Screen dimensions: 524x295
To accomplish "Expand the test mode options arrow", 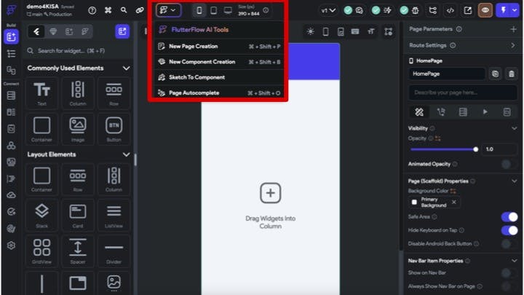I will (x=515, y=10).
